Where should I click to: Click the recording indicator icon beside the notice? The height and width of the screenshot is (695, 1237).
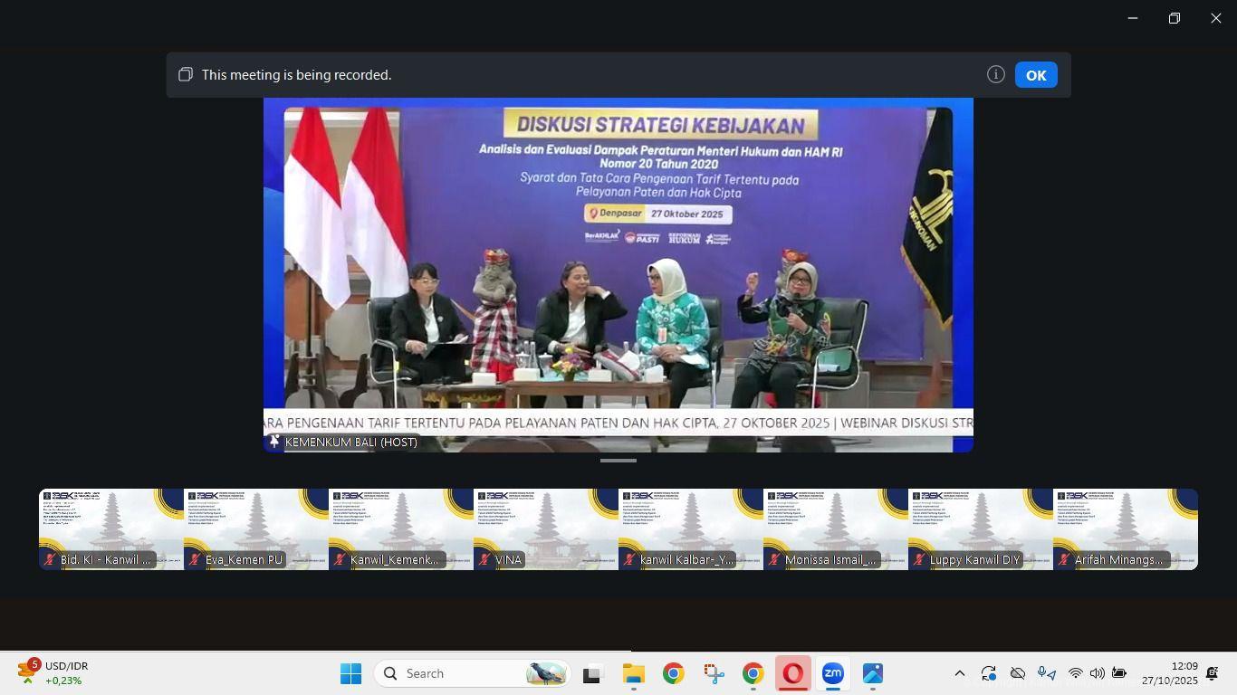pyautogui.click(x=186, y=75)
